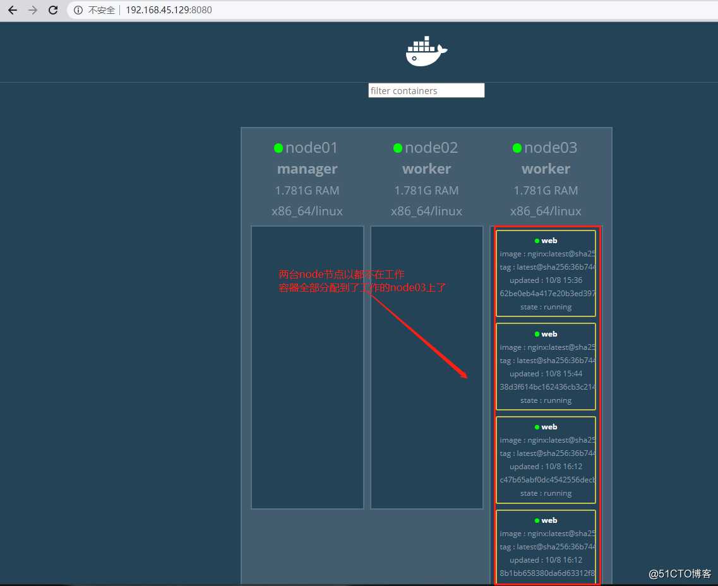The width and height of the screenshot is (718, 586).
Task: Click the green status dot beside node01
Action: 278,147
